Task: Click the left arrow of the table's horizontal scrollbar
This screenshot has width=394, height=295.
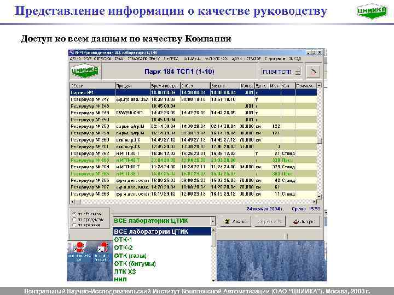Action: [73, 202]
